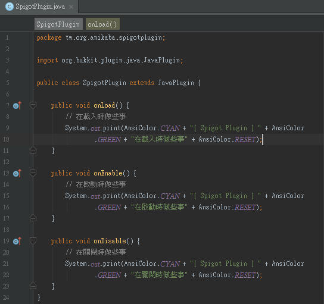Click fold end marker at line 17

point(33,218)
